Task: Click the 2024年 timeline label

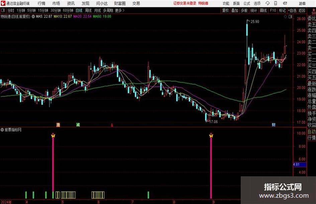Action: (6, 202)
